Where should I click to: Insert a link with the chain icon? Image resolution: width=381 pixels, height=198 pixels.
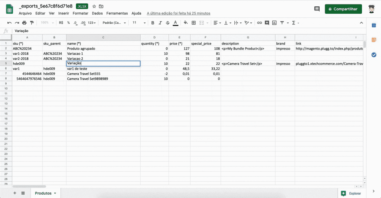259,23
